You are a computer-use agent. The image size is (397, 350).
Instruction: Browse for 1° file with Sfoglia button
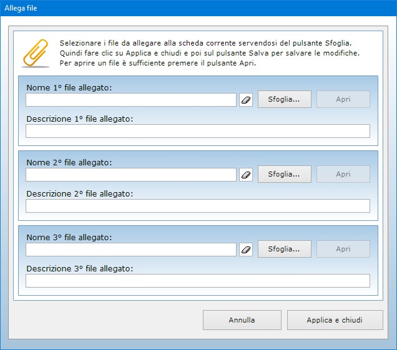pos(284,99)
